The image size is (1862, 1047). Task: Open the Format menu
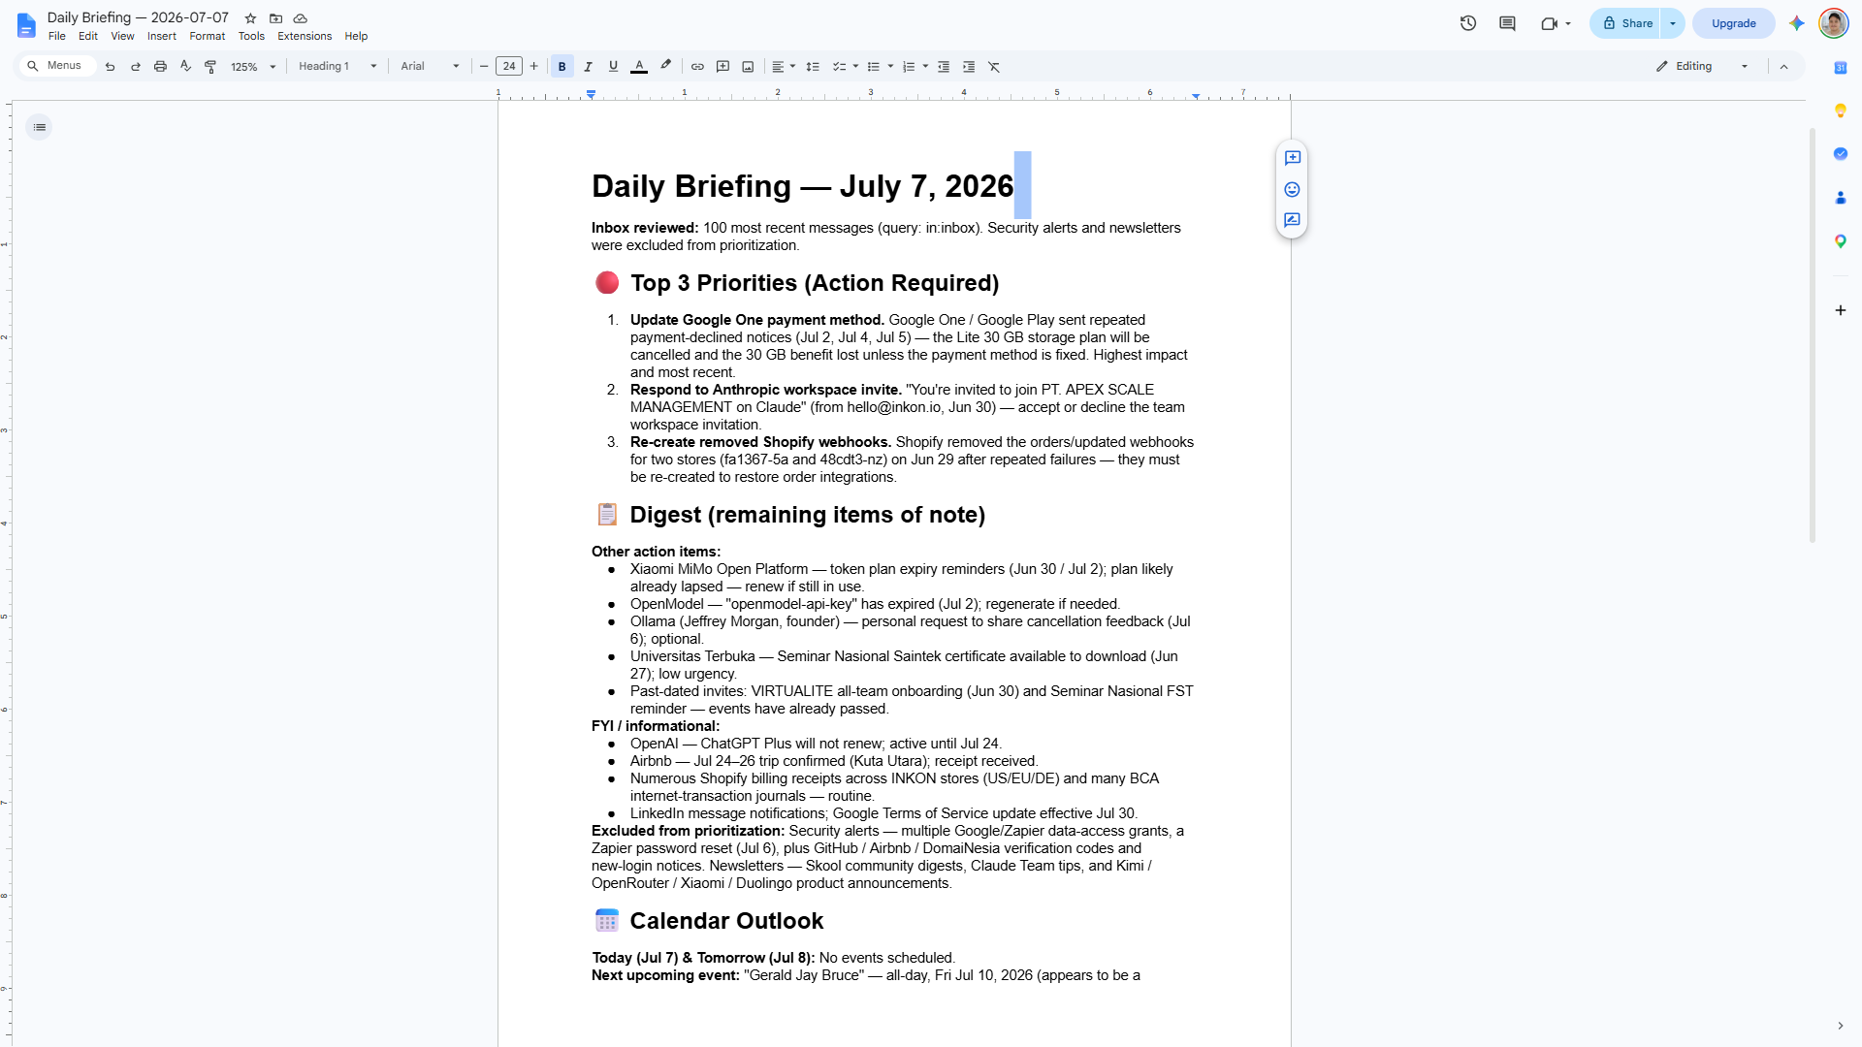click(x=207, y=36)
